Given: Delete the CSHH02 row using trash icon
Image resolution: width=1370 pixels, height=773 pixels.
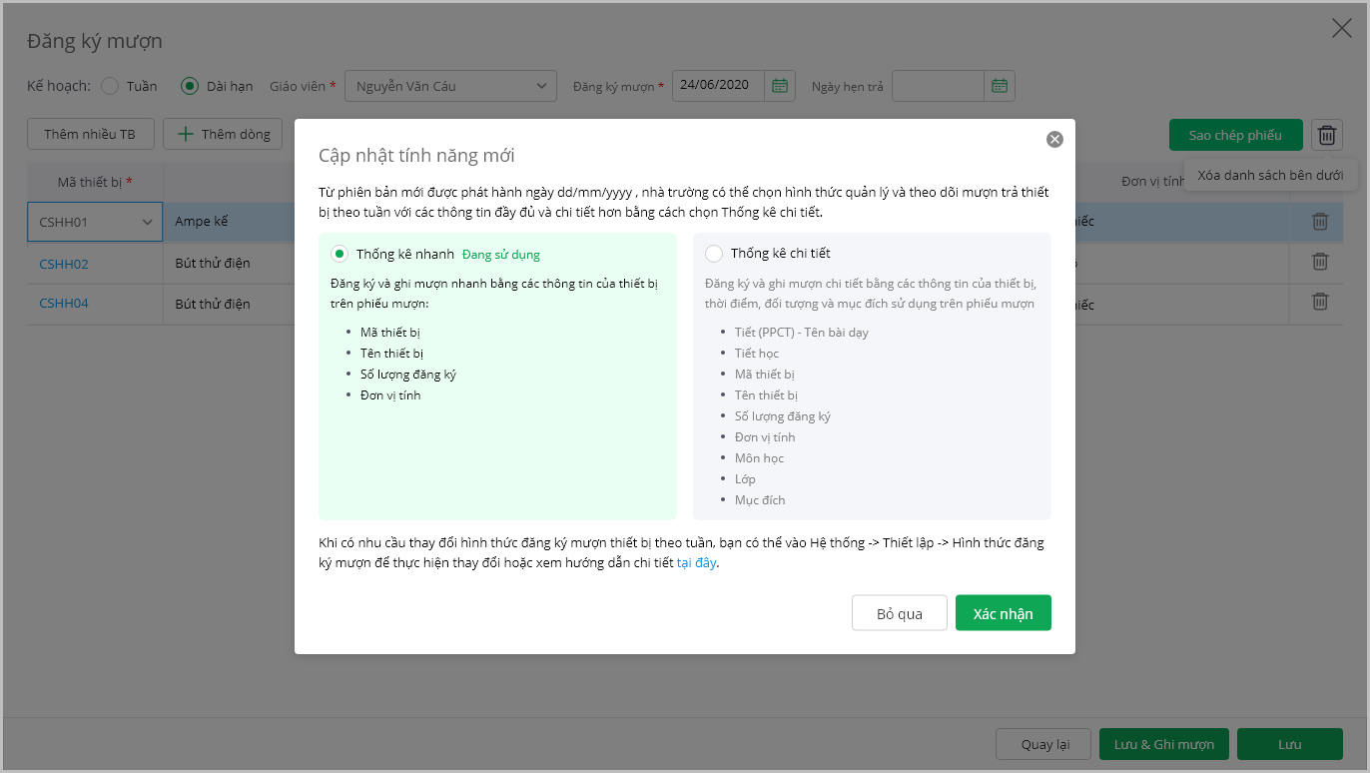Looking at the screenshot, I should (x=1319, y=262).
